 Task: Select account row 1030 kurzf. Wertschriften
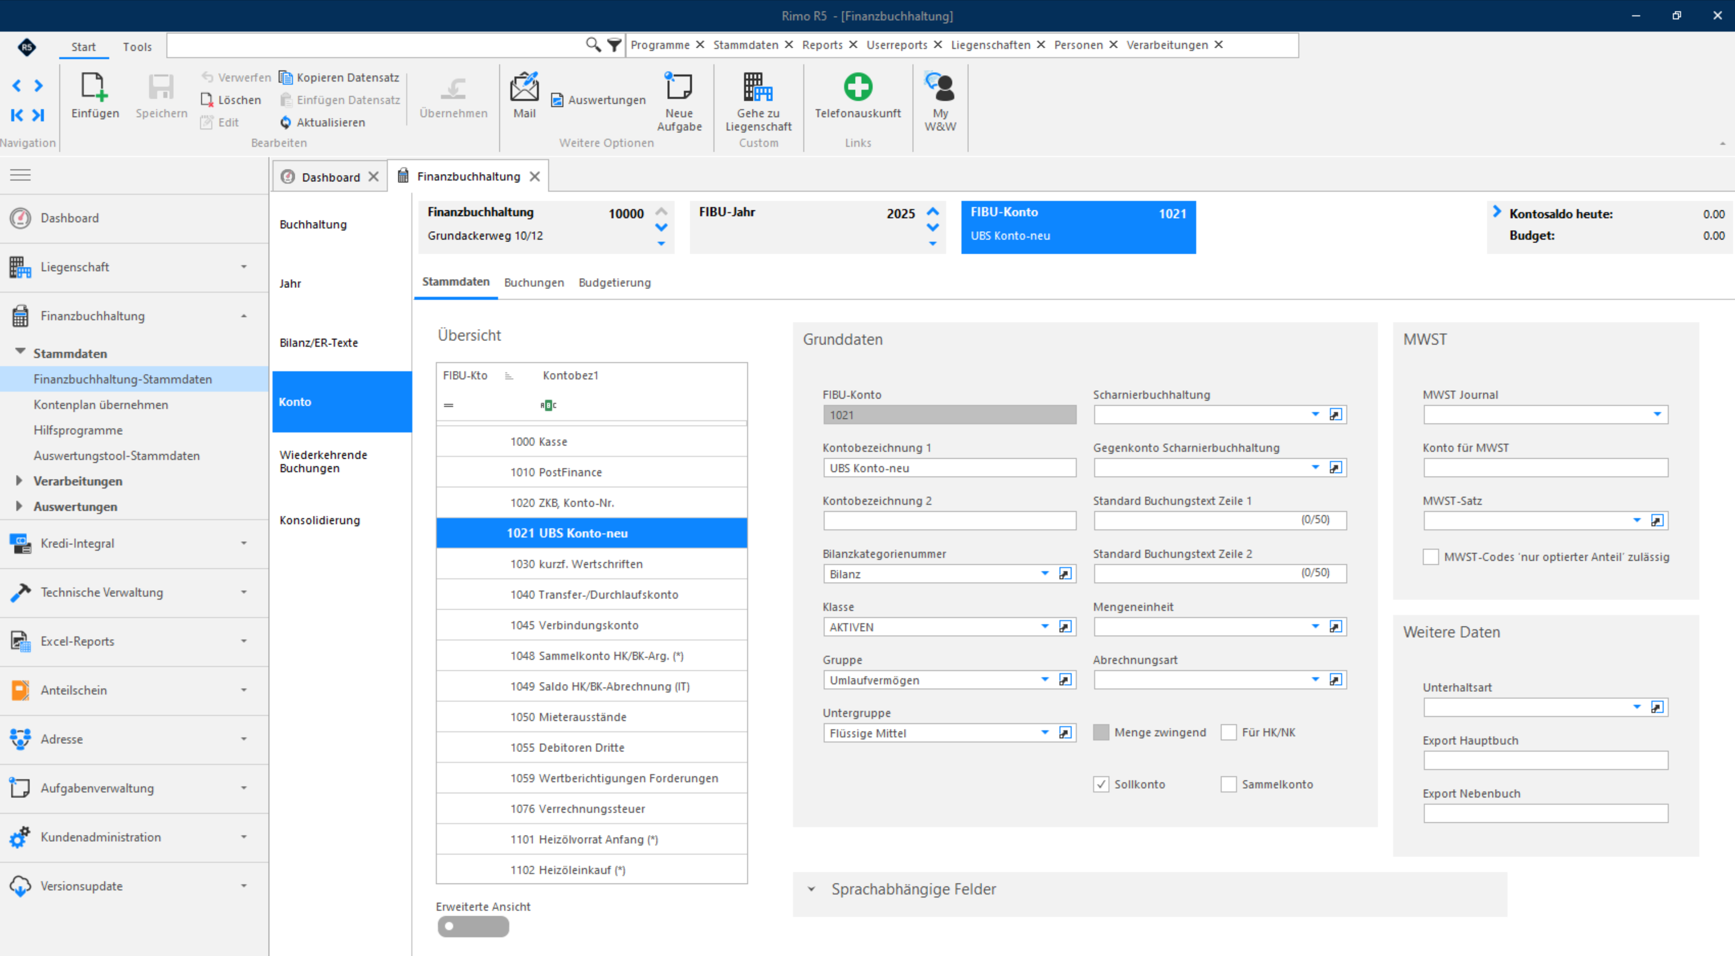point(591,563)
